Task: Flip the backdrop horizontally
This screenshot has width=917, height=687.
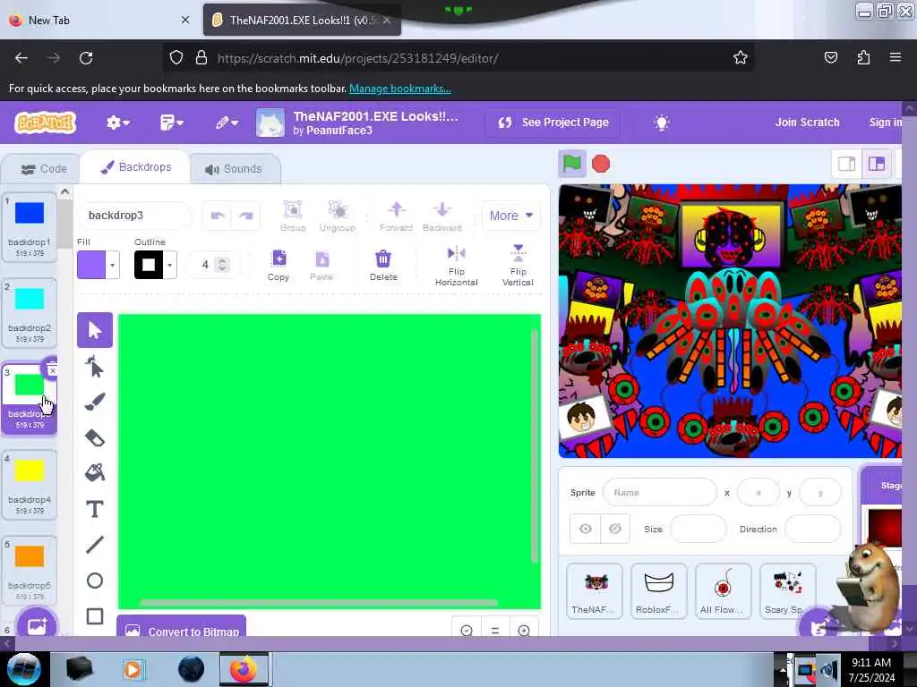Action: pos(456,267)
